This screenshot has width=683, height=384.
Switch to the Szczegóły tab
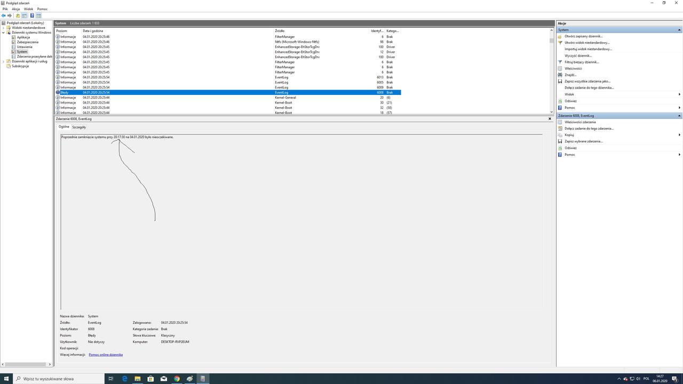click(79, 127)
